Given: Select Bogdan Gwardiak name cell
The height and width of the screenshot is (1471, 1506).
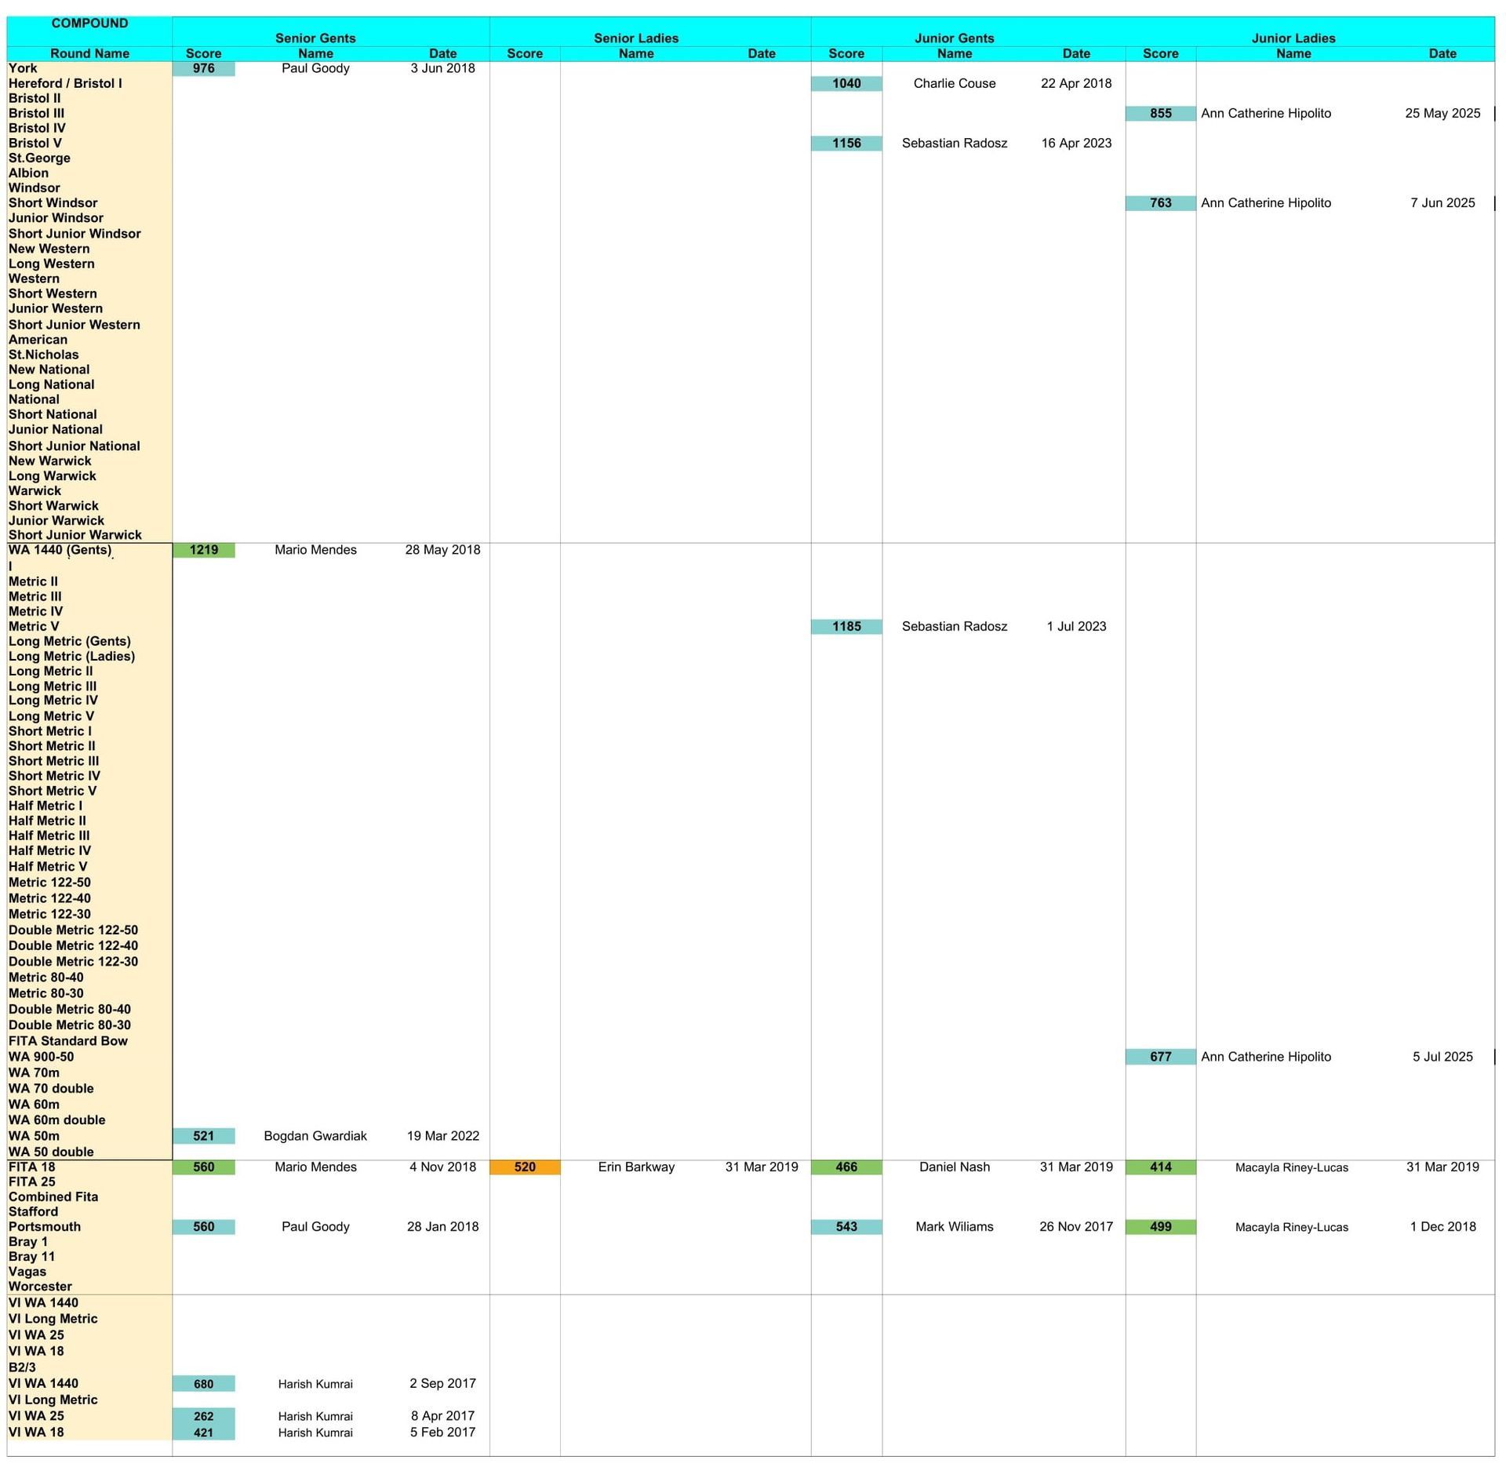Looking at the screenshot, I should pos(315,1136).
